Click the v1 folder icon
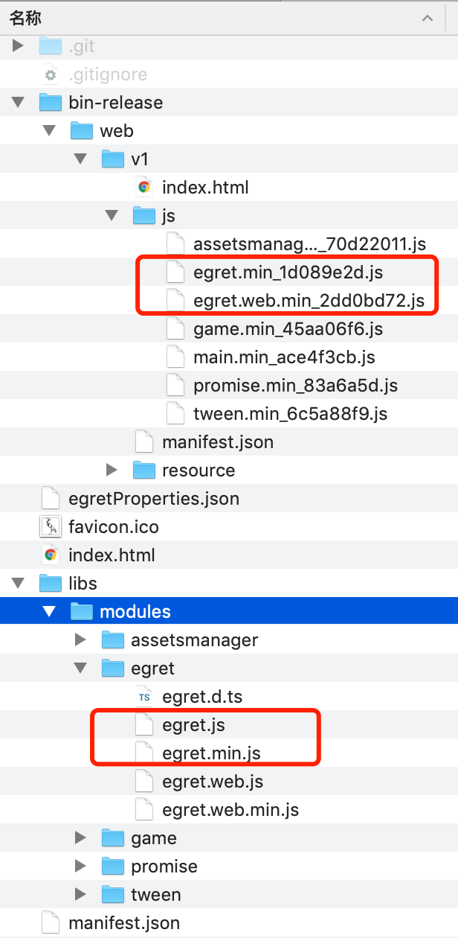The width and height of the screenshot is (458, 938). click(112, 159)
